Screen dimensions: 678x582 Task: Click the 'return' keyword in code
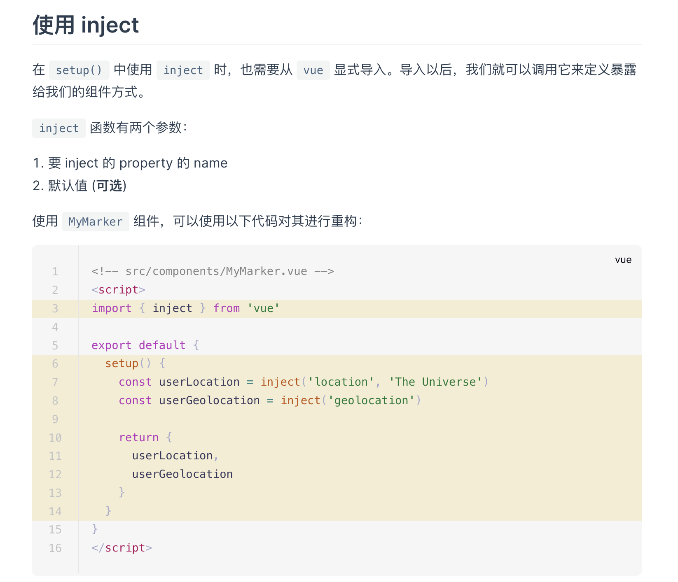point(138,437)
